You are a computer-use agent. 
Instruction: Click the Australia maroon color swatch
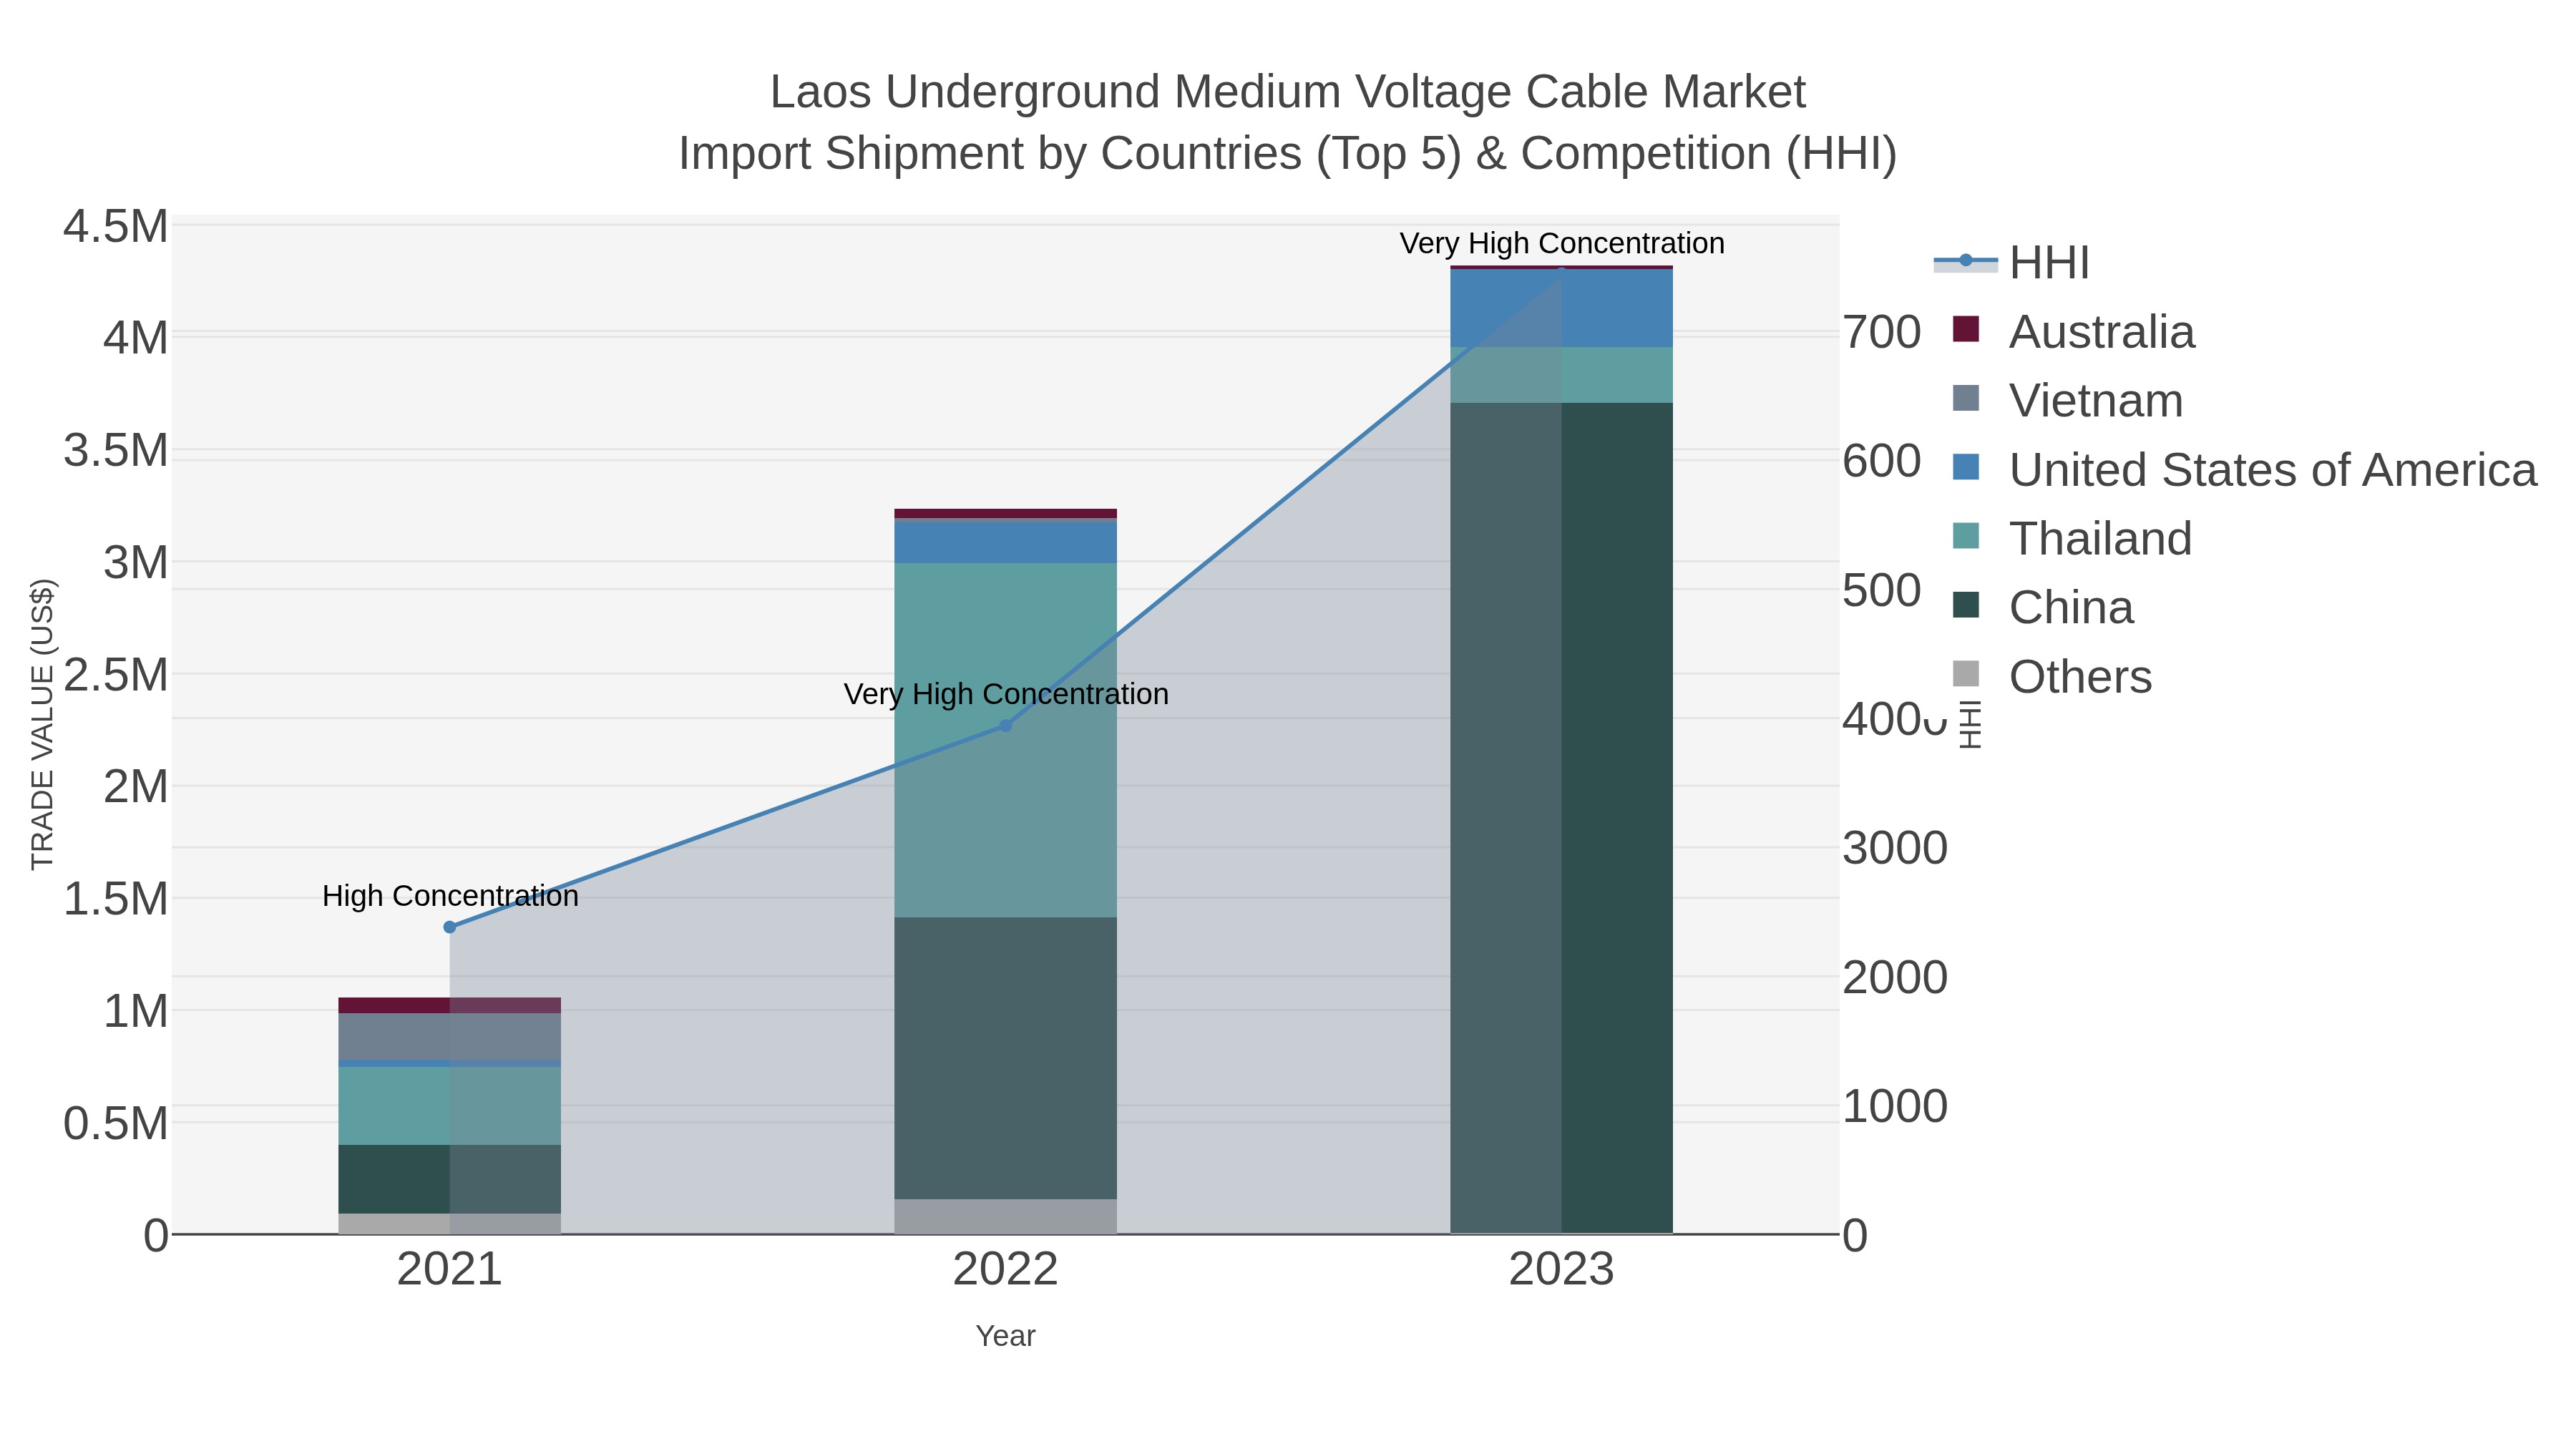pos(1966,329)
